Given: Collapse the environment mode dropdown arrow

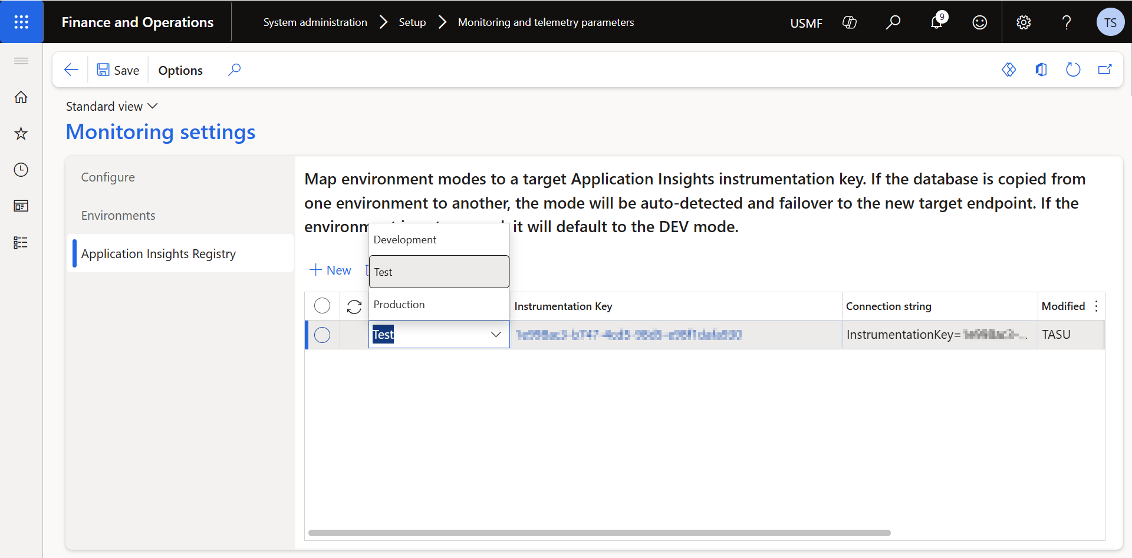Looking at the screenshot, I should 496,335.
